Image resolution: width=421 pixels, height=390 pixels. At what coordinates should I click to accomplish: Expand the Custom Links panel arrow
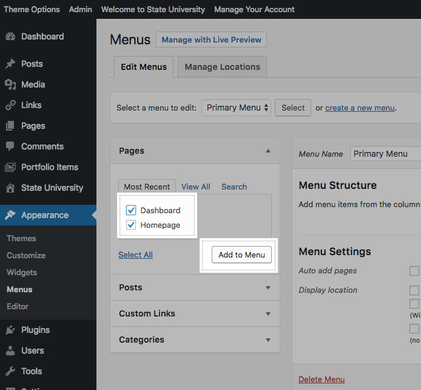tap(268, 313)
